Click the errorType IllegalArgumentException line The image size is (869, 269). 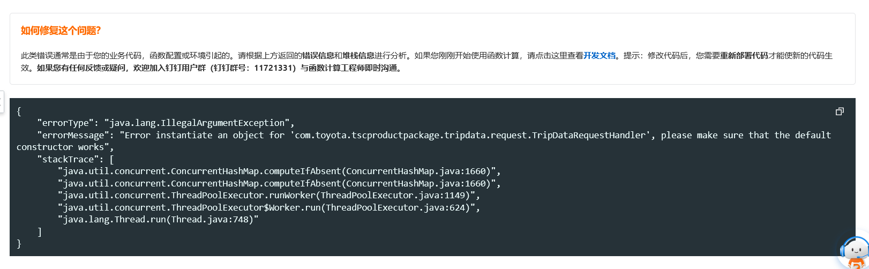pyautogui.click(x=166, y=123)
